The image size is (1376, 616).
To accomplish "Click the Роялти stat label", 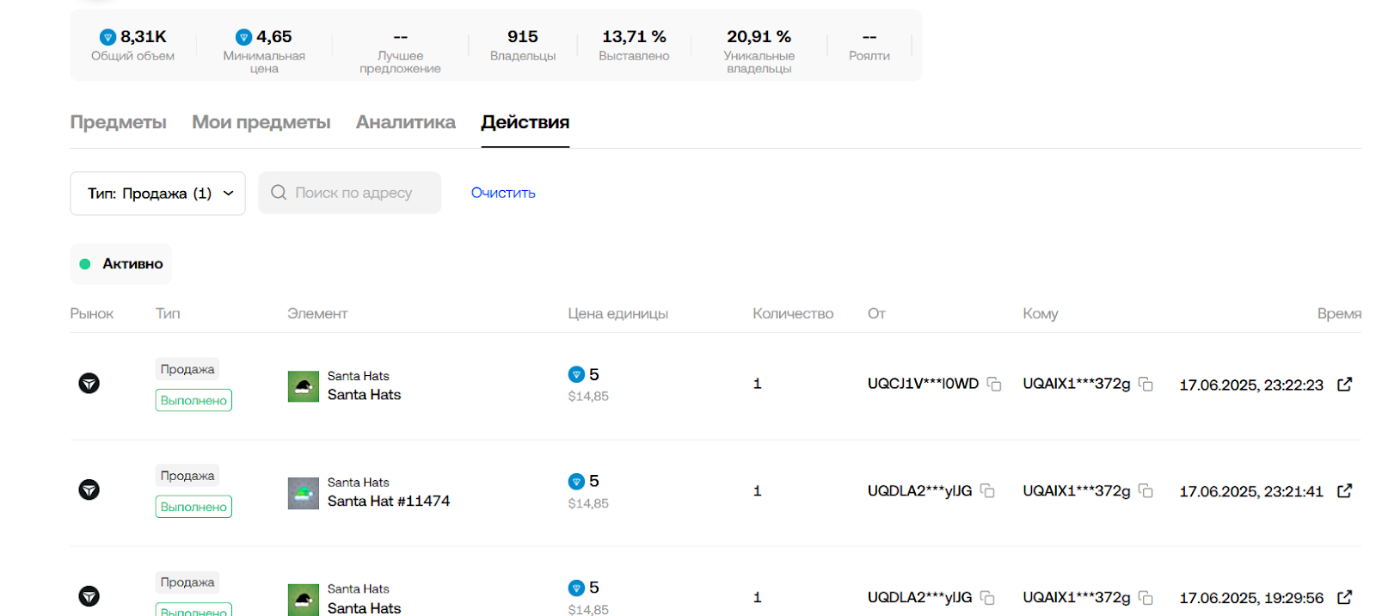I will (869, 56).
